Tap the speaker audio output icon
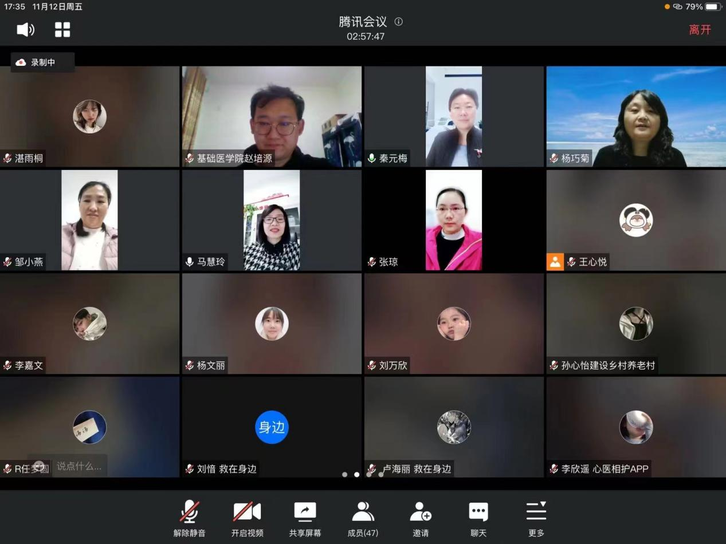This screenshot has height=544, width=726. click(25, 30)
